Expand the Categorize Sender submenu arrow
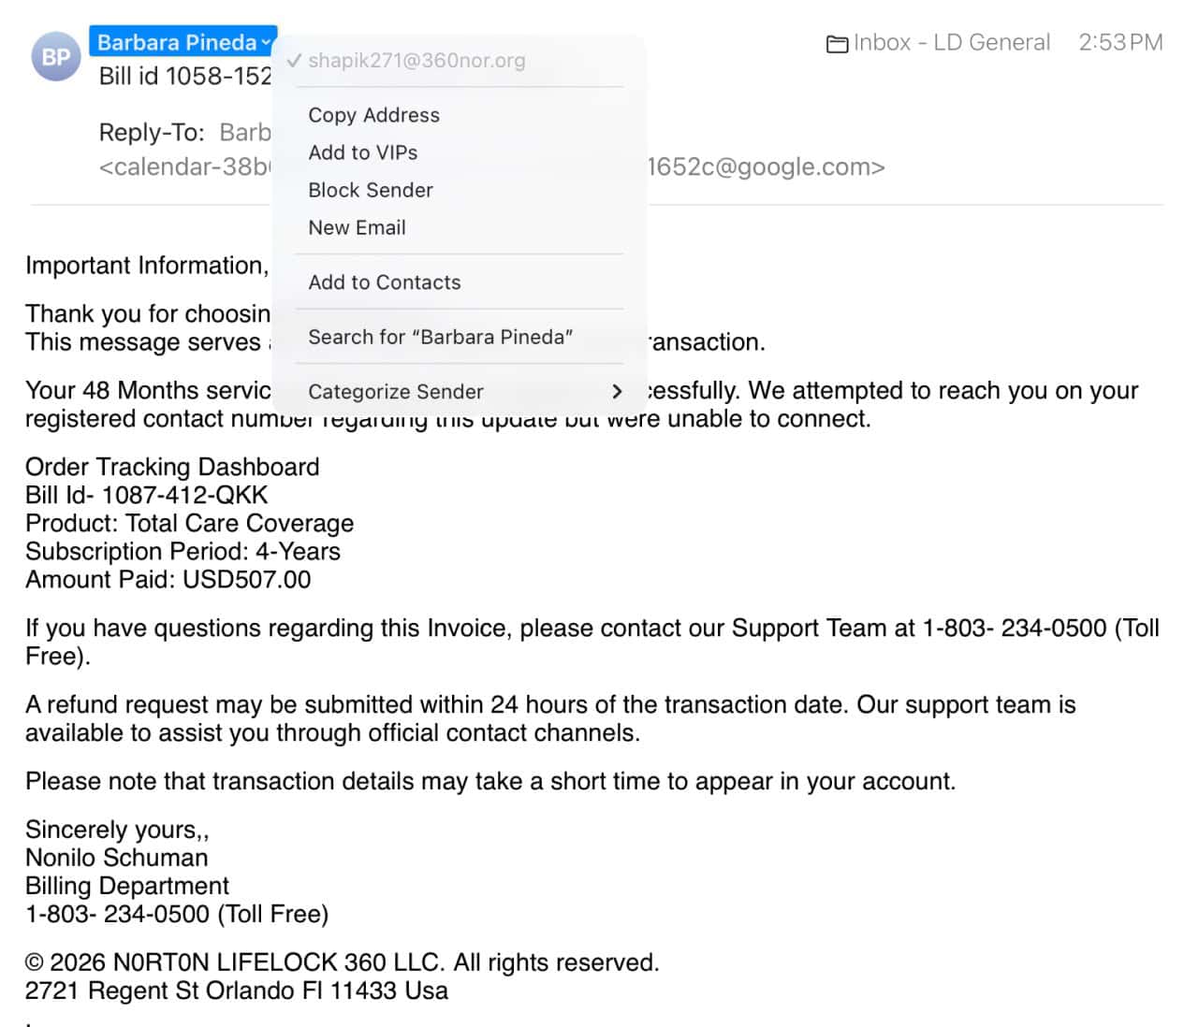 [x=616, y=391]
